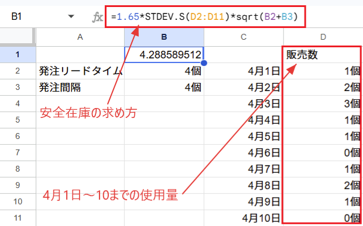Select row 11 header
The height and width of the screenshot is (226, 363).
click(x=18, y=218)
